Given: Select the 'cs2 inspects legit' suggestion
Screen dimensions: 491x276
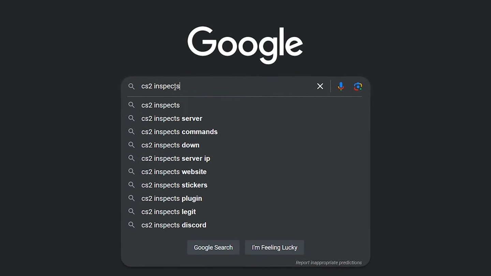Looking at the screenshot, I should [x=245, y=212].
